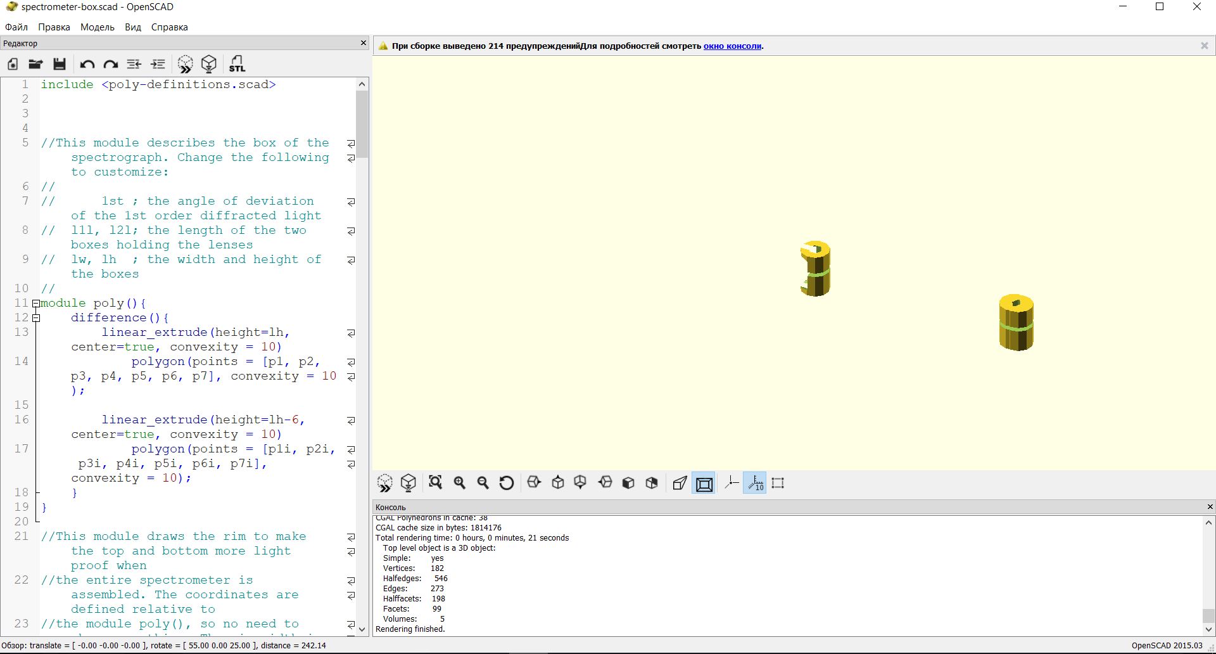This screenshot has width=1216, height=654.
Task: Click the View All zoom-fit icon
Action: [435, 483]
